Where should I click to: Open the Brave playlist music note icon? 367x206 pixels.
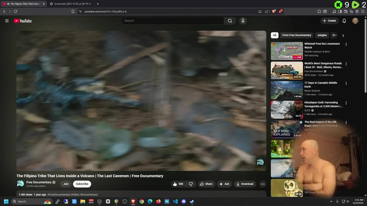(334, 11)
